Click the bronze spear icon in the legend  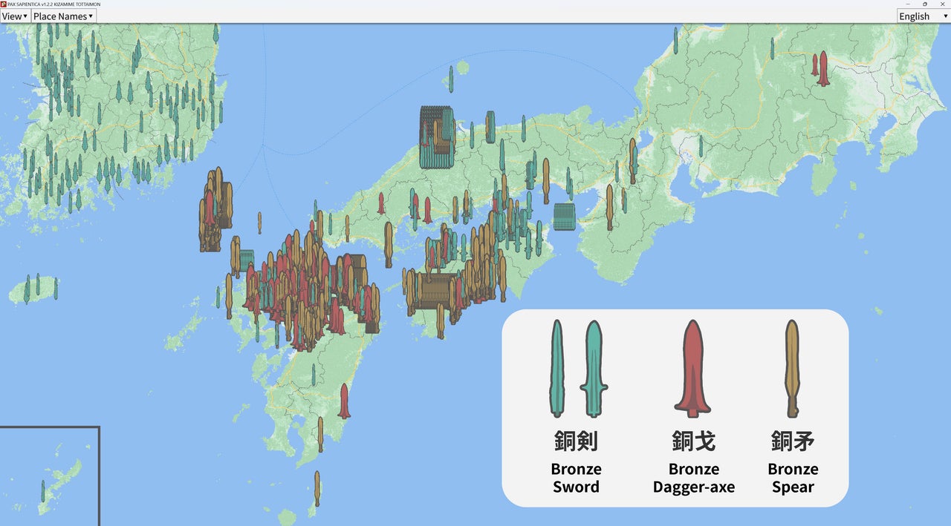[792, 368]
